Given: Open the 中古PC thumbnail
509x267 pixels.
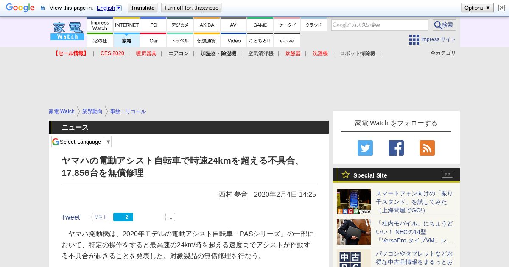Looking at the screenshot, I should coord(354,258).
